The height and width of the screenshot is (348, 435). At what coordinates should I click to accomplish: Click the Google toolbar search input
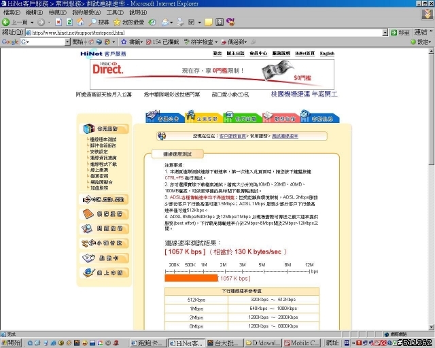[43, 42]
